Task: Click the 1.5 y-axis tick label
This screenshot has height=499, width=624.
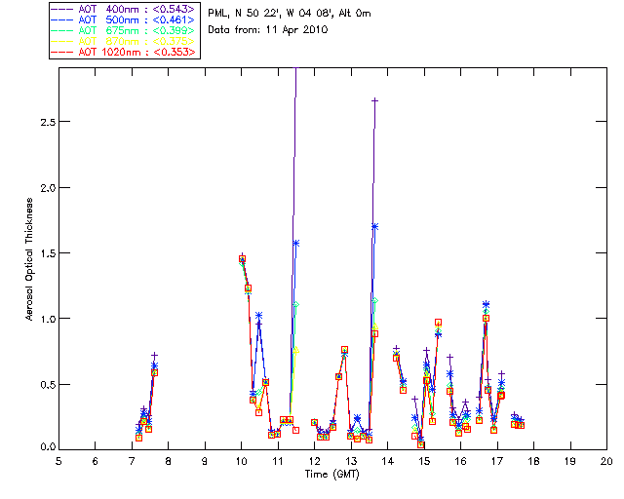Action: (x=42, y=252)
